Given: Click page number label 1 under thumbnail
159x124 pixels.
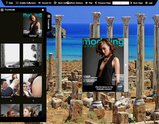Looking at the screenshot, I should click(x=33, y=40).
